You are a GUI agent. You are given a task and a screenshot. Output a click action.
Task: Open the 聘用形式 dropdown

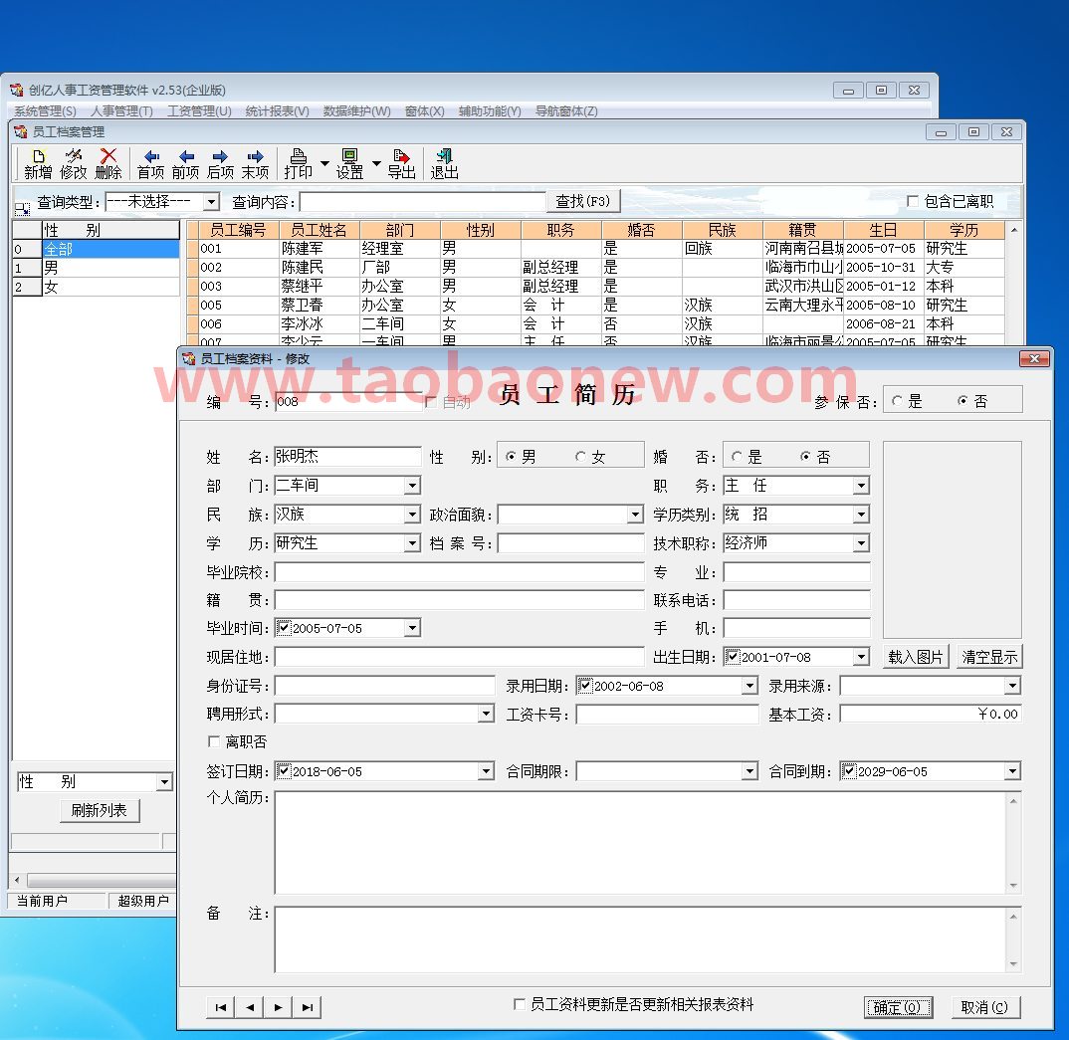486,714
